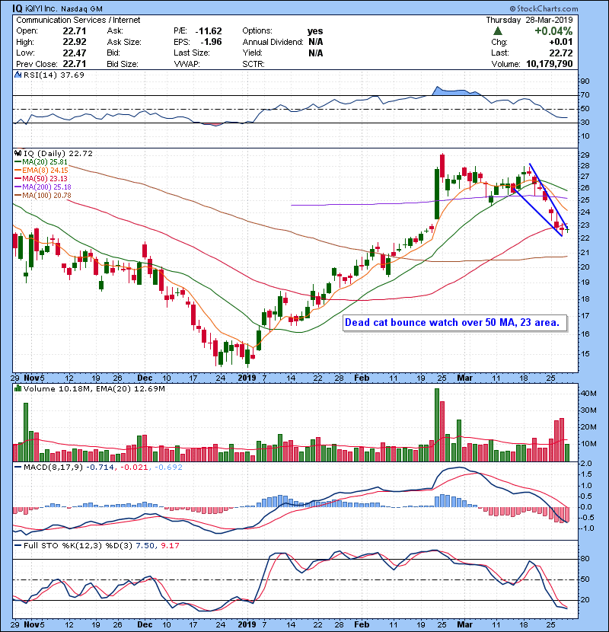Click the P/E value -11.62
This screenshot has width=609, height=632.
pos(209,31)
